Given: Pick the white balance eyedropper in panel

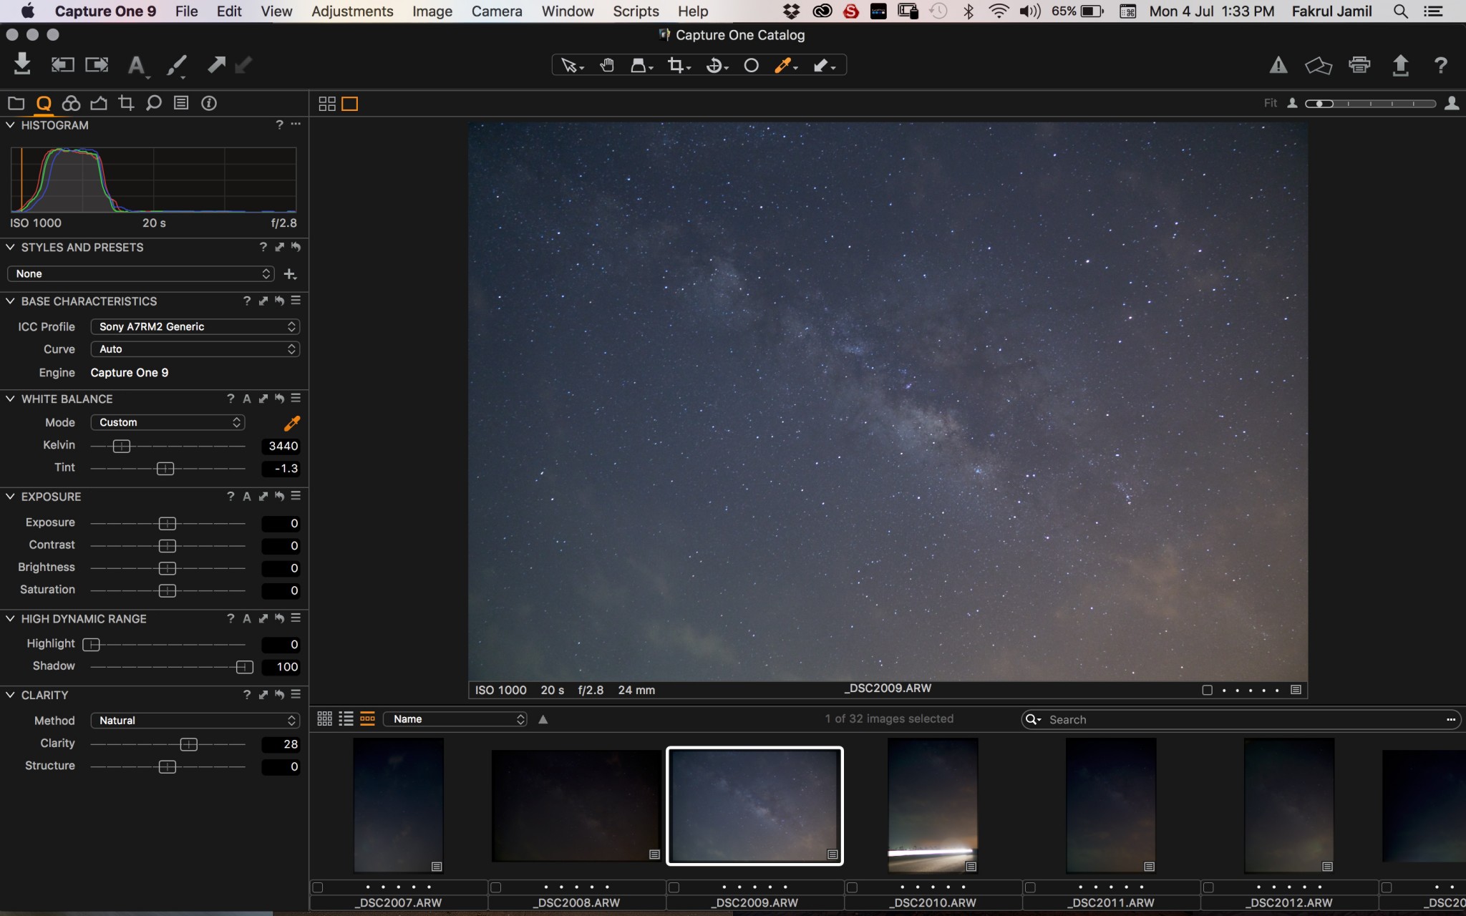Looking at the screenshot, I should point(291,423).
